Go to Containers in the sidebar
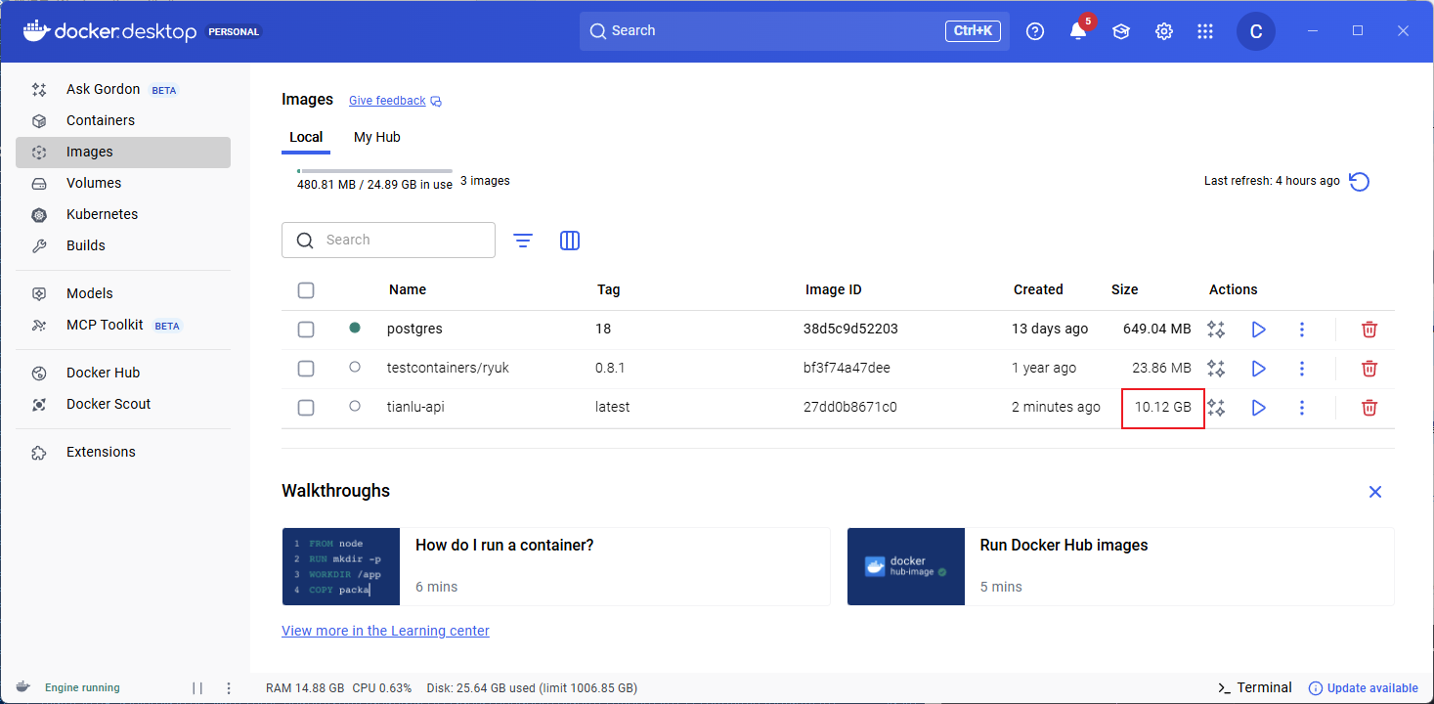 click(x=101, y=120)
